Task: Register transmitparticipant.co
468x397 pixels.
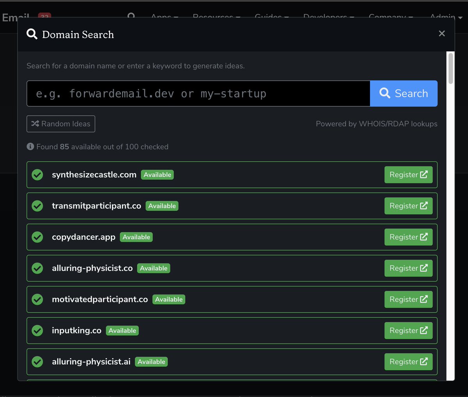Action: (408, 206)
